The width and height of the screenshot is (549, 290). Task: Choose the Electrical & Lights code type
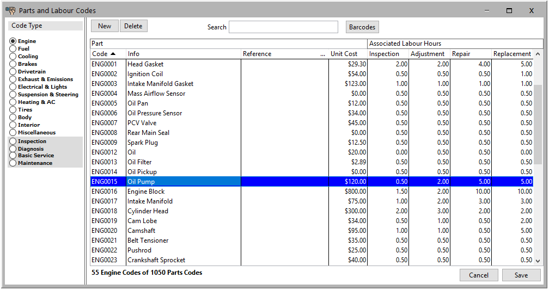click(x=13, y=87)
